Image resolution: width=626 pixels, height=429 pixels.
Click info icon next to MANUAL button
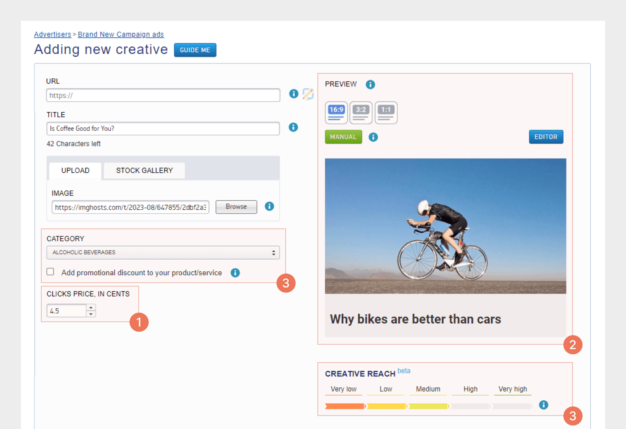[373, 137]
